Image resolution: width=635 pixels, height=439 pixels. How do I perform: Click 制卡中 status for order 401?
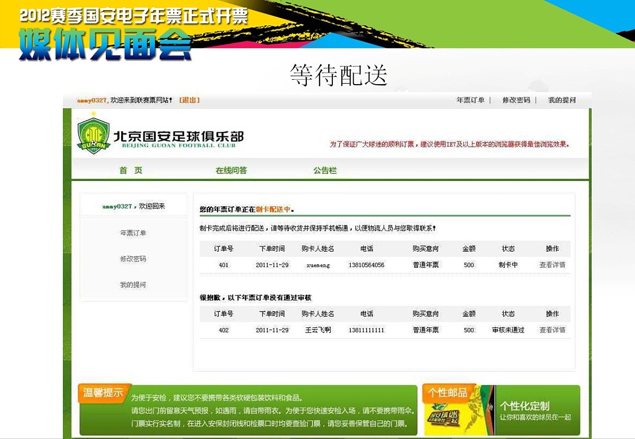coord(507,264)
